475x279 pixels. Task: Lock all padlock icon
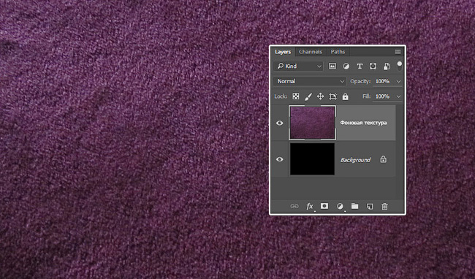(x=345, y=96)
